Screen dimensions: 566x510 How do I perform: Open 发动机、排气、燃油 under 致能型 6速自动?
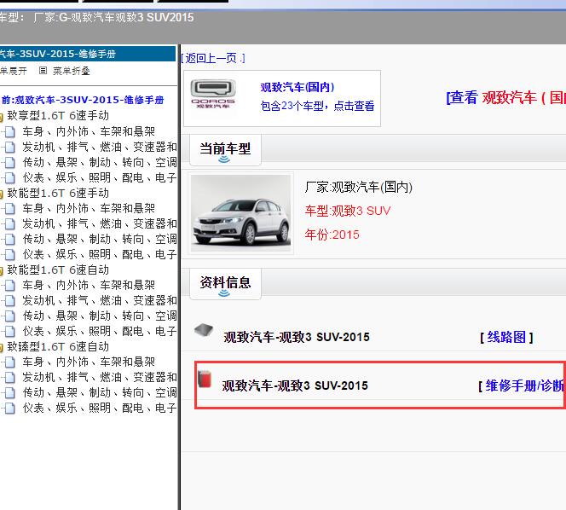[x=100, y=300]
